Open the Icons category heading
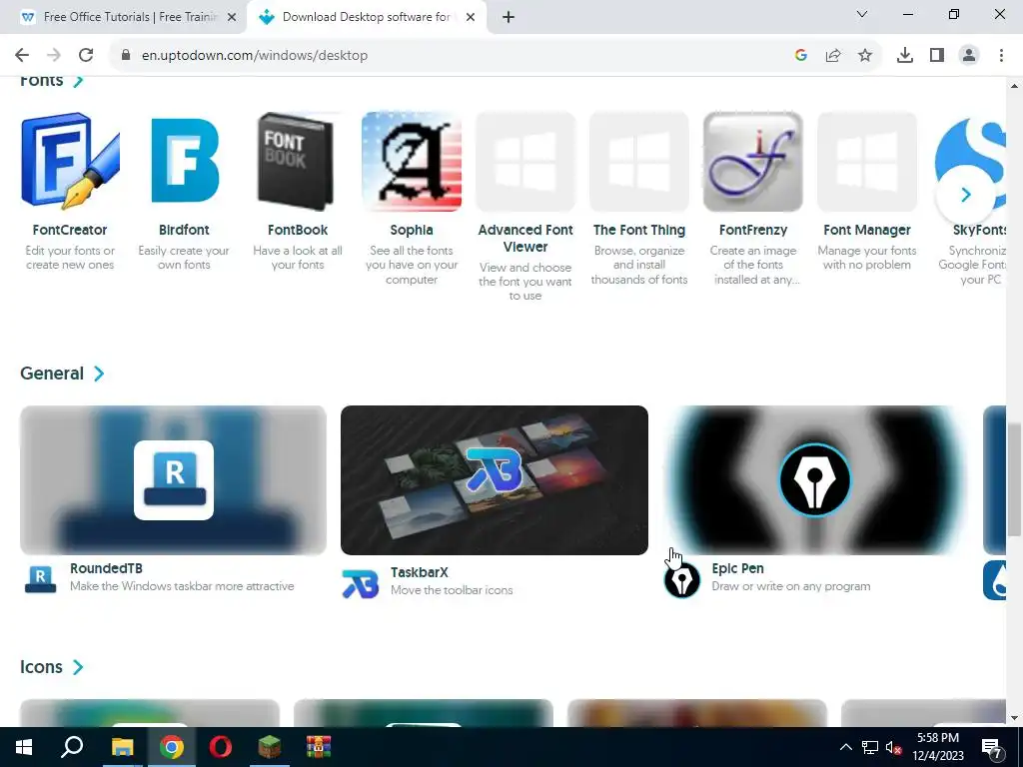This screenshot has height=767, width=1023. coord(41,667)
